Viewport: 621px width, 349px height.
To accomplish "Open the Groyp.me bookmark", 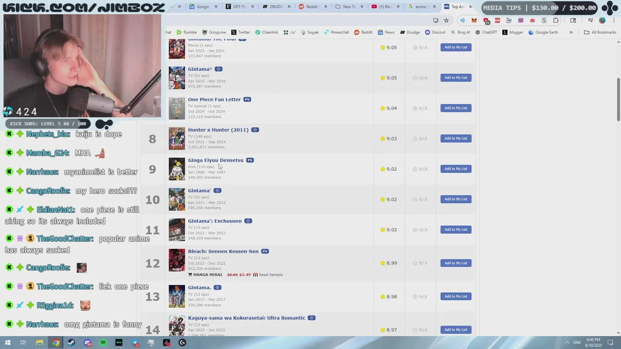I will (x=214, y=32).
